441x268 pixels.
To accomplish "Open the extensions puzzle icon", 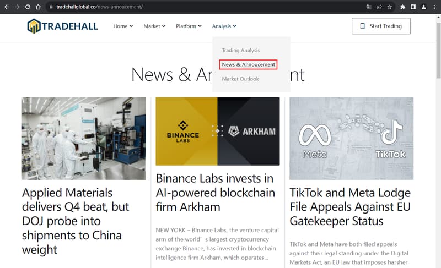I will 402,7.
